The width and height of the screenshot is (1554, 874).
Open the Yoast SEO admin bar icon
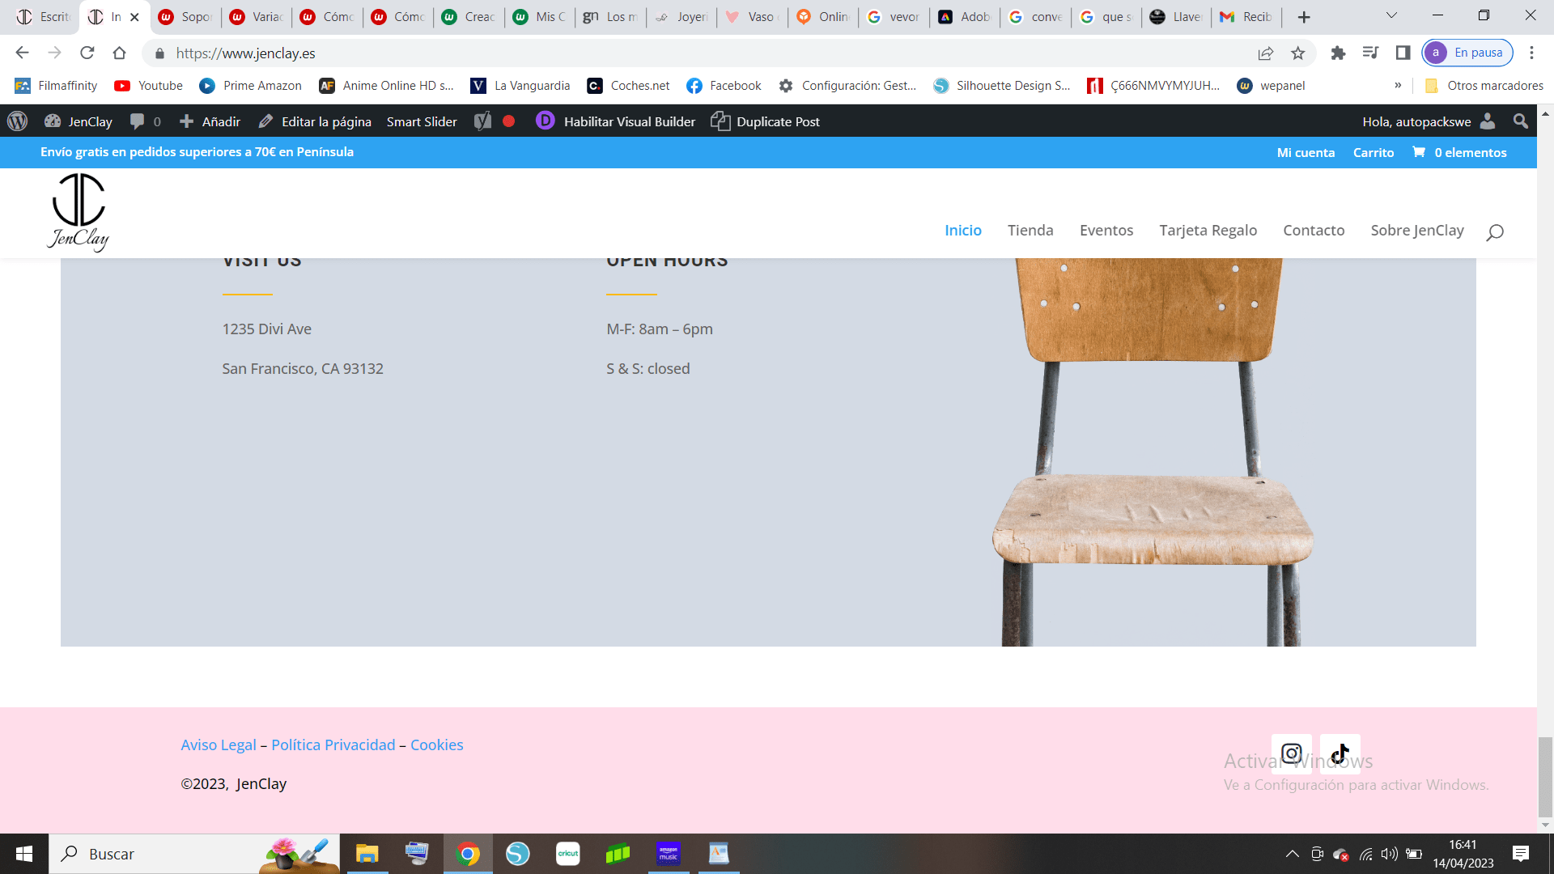(x=483, y=121)
